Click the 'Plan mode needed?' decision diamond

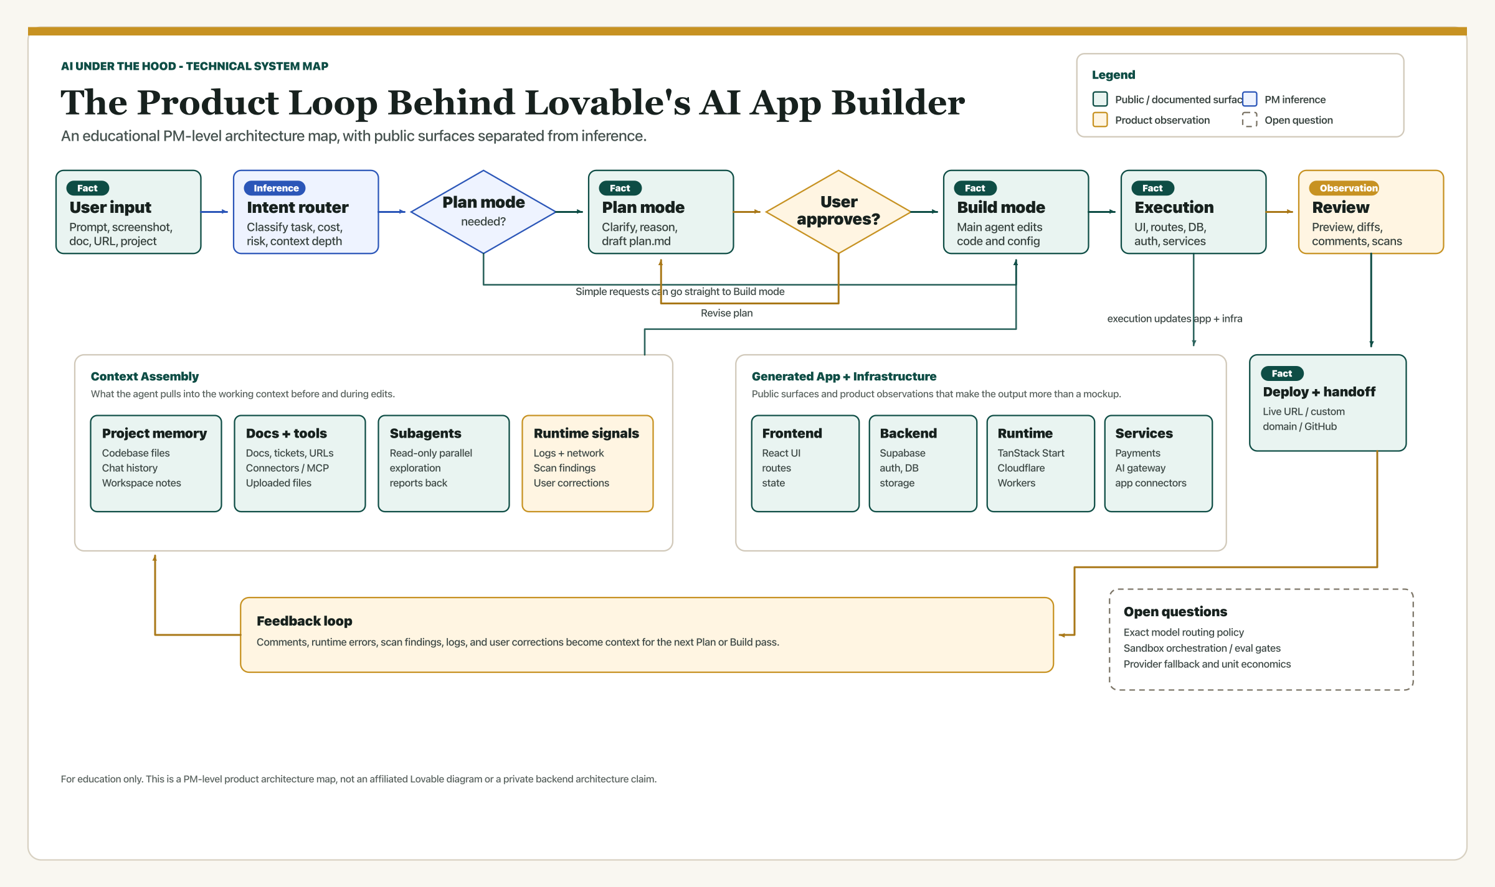pyautogui.click(x=483, y=212)
